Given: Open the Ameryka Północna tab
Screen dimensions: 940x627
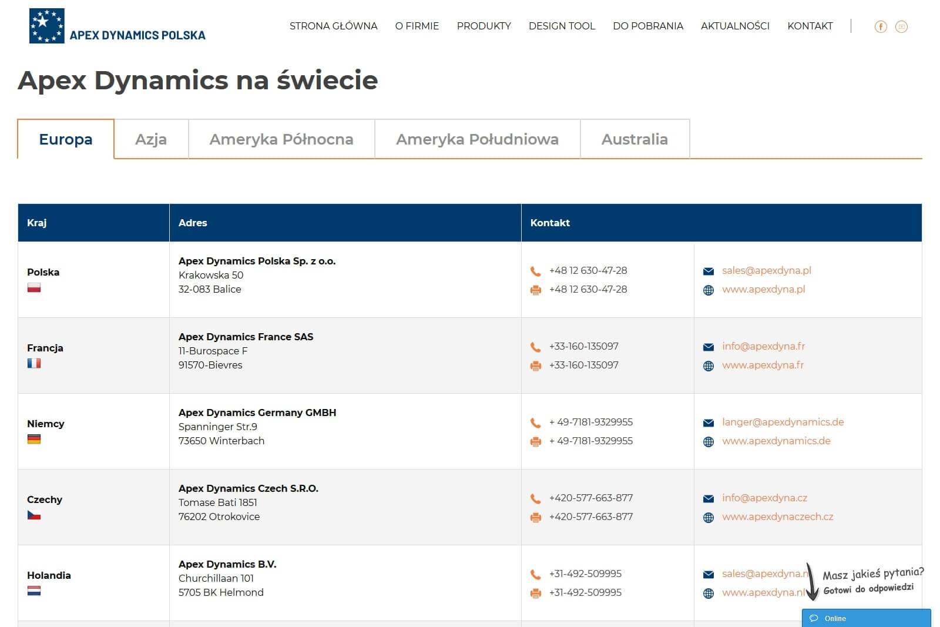Looking at the screenshot, I should coord(281,139).
